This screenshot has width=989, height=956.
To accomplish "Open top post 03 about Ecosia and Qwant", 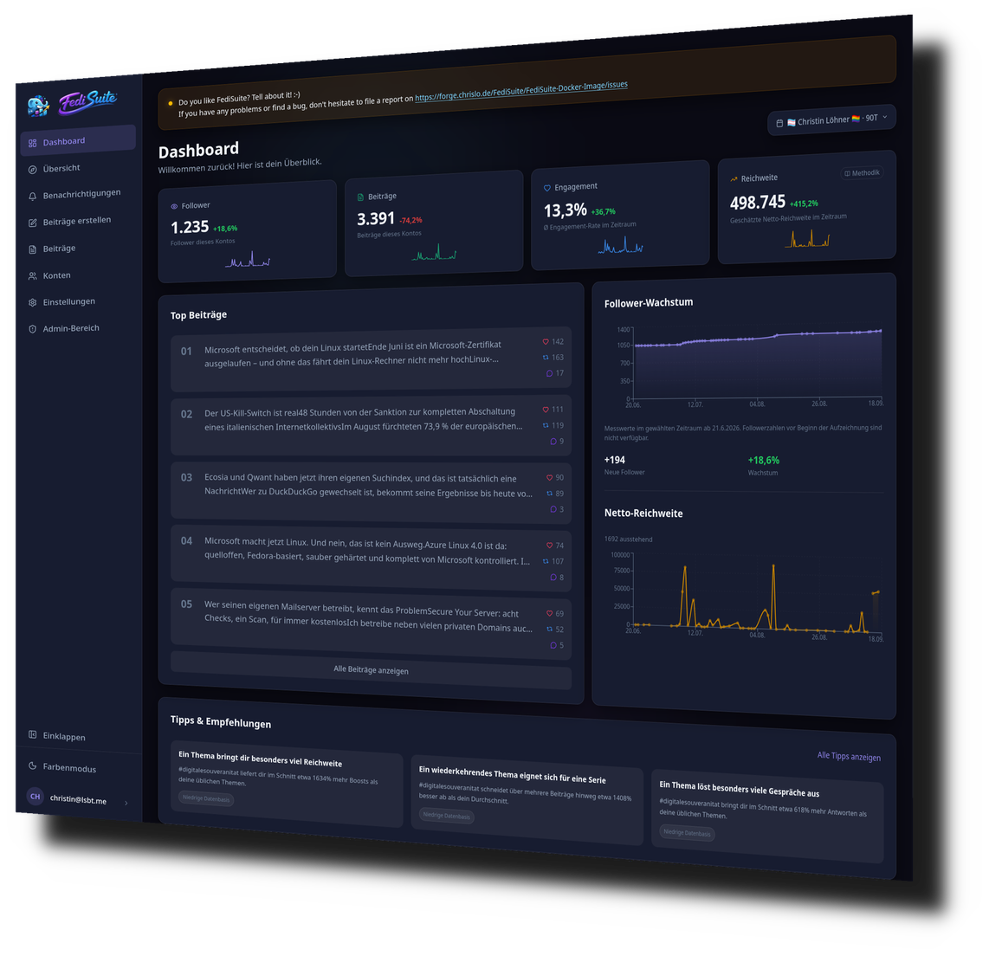I will (371, 492).
